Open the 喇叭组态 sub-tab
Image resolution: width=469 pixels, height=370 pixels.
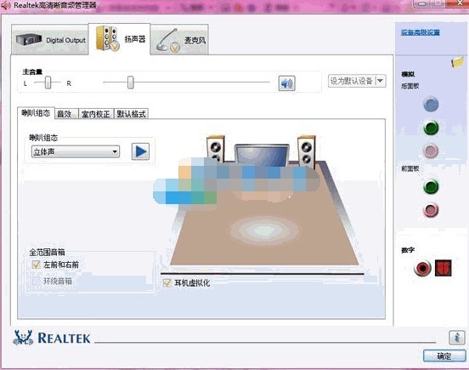36,113
